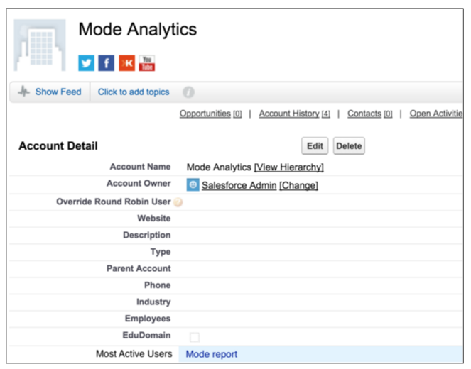Click the Change owner link

(x=298, y=185)
